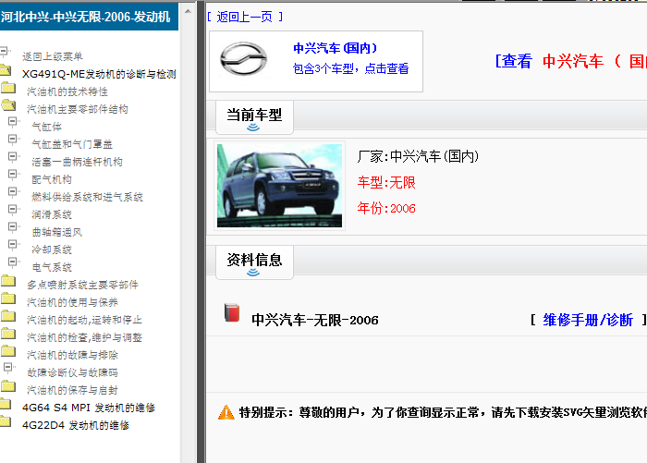Click the red 中兴汽车 link after 查看
This screenshot has width=647, height=463.
click(x=573, y=62)
